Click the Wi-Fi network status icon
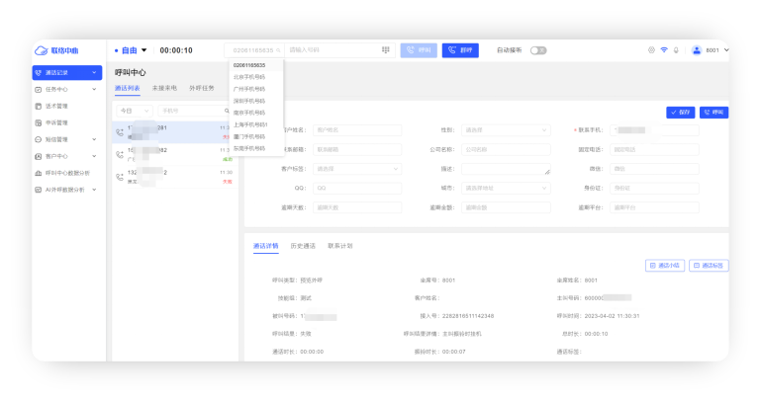The width and height of the screenshot is (761, 401). [x=664, y=50]
